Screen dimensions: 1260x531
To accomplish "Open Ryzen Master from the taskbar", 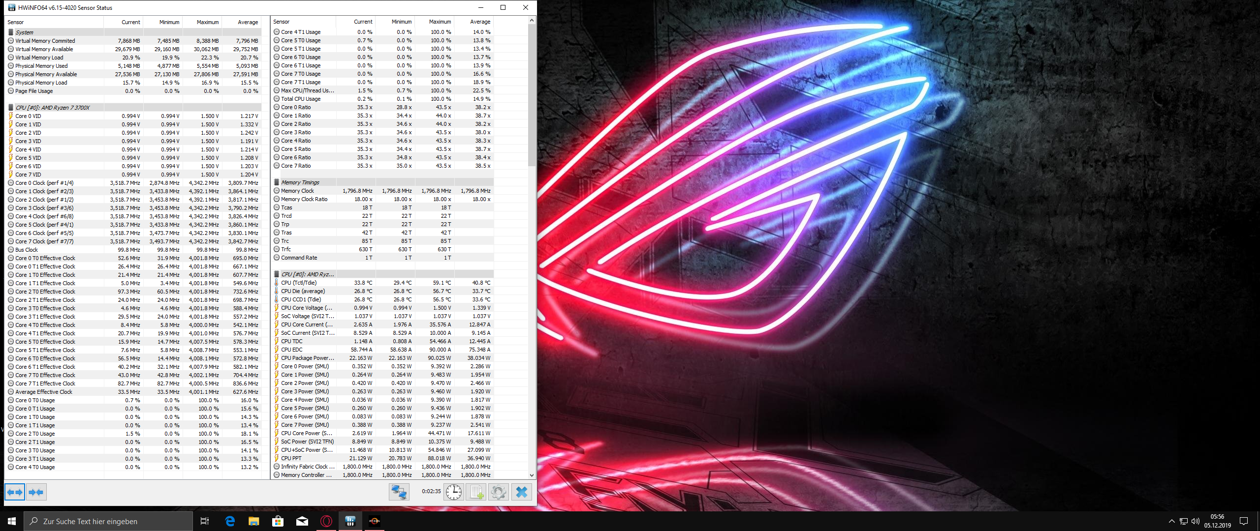I will [375, 521].
